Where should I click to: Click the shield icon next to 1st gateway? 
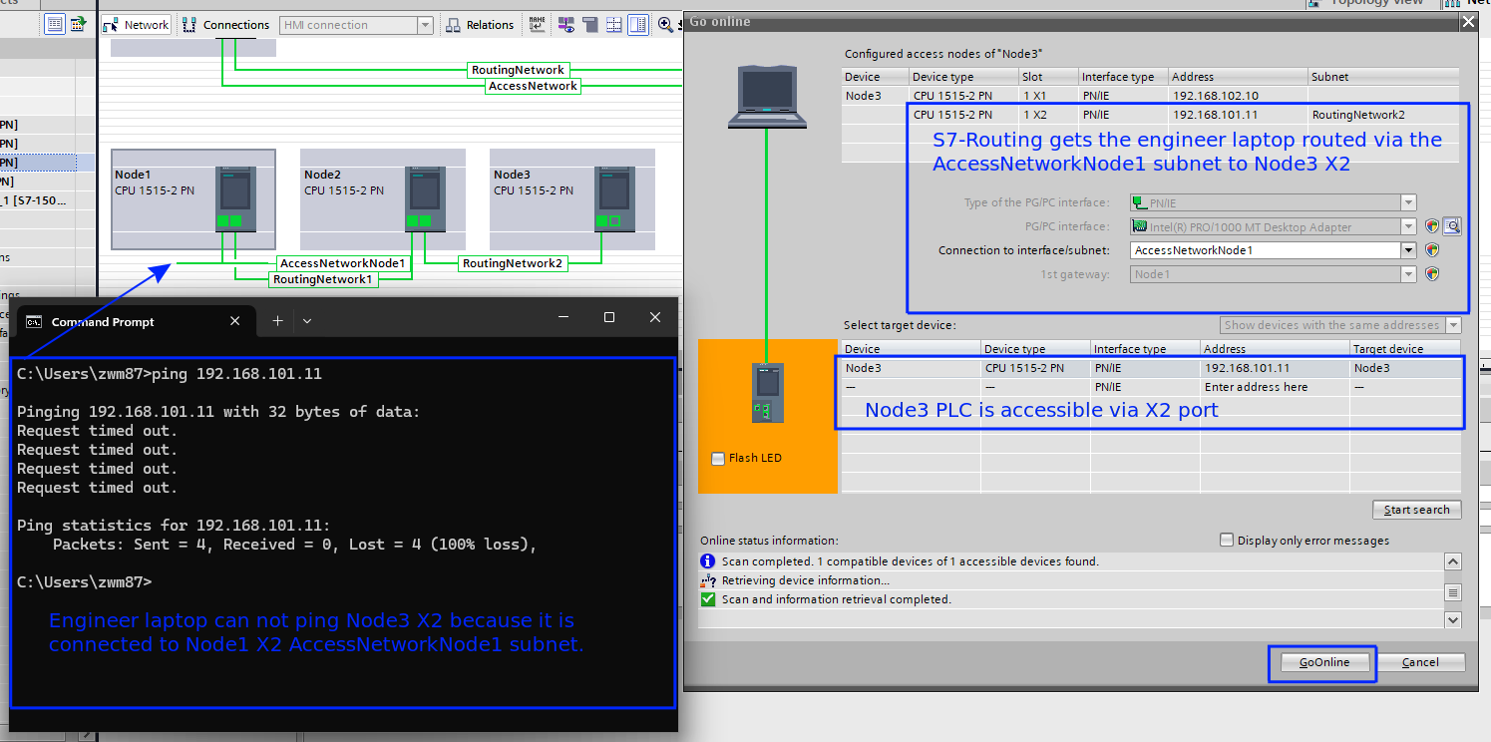1432,274
